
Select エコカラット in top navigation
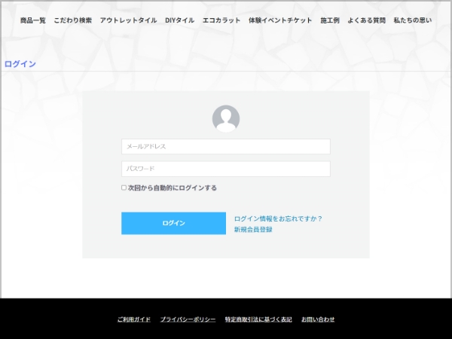[x=221, y=20]
